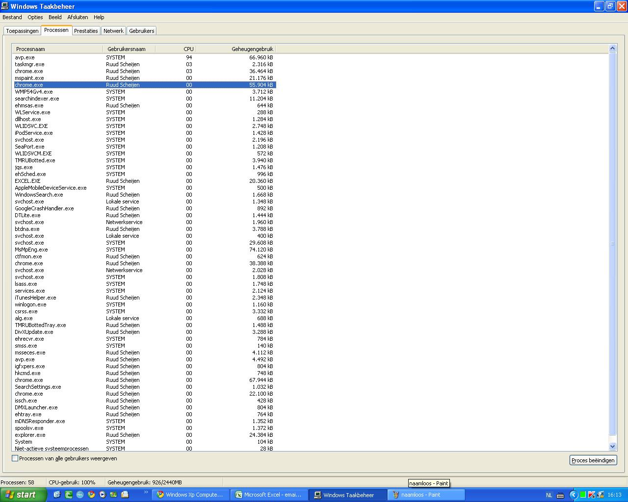Launch Google Chrome from Quick Launch
Screen dimensions: 628x502
click(91, 495)
